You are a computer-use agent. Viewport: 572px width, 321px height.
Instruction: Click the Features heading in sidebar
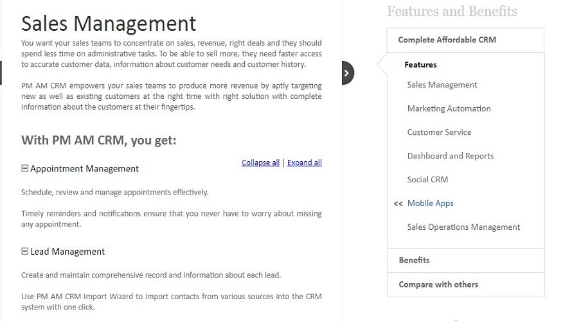[x=420, y=65]
